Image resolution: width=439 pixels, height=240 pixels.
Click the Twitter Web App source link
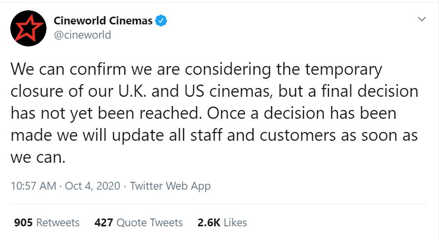tap(170, 186)
